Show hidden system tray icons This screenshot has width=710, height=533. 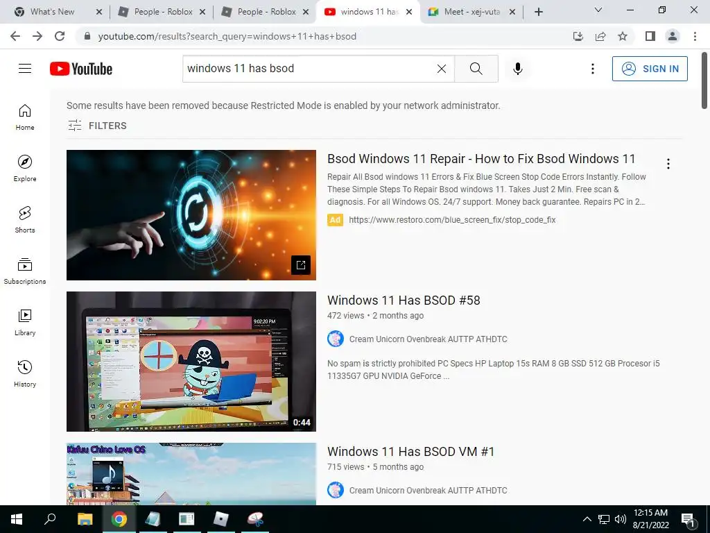point(587,519)
